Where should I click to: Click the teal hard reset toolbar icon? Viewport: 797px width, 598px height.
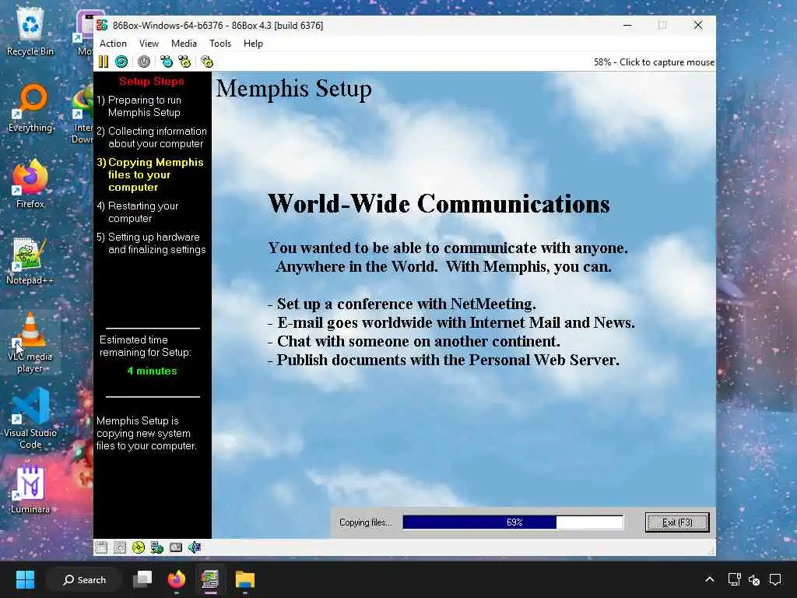coord(121,62)
